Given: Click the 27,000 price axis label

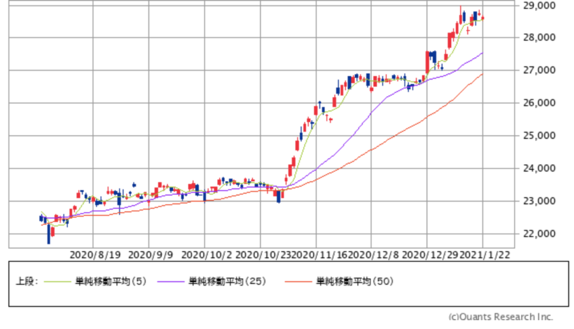Looking at the screenshot, I should tap(539, 70).
